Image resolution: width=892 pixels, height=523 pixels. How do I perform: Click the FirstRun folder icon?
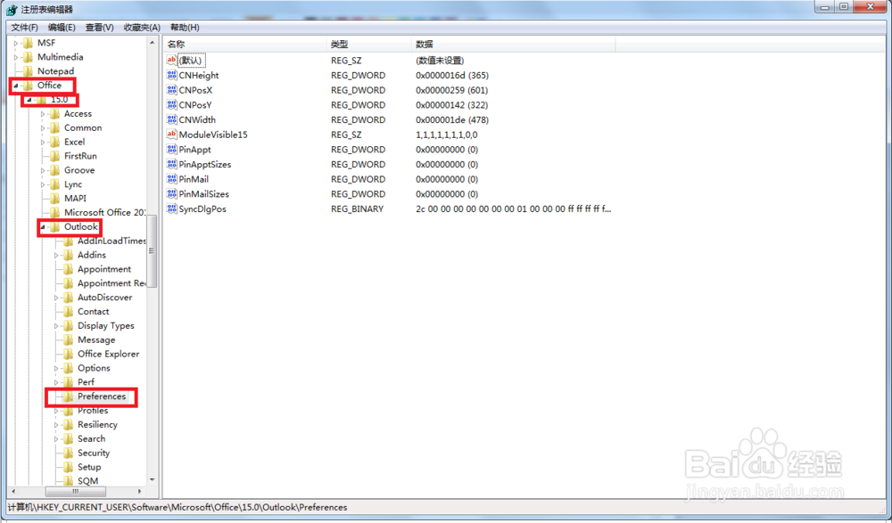point(54,156)
